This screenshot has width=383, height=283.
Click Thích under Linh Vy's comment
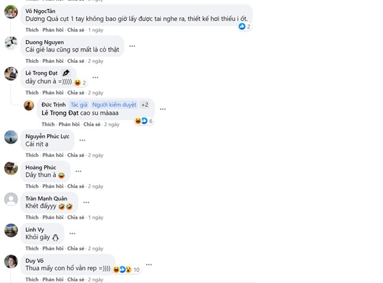pos(32,248)
